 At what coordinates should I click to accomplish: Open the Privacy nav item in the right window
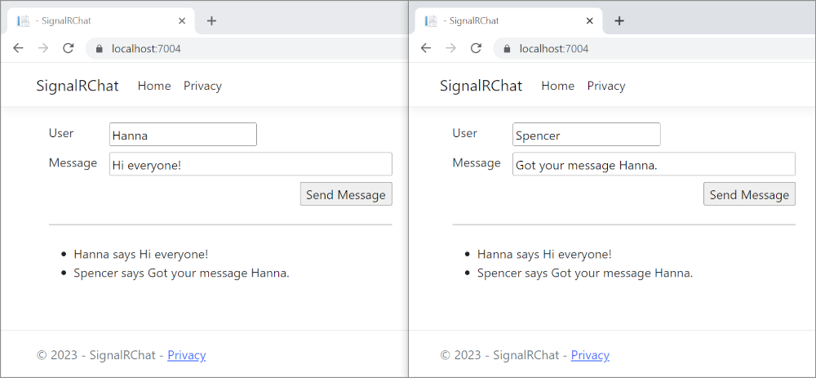click(606, 86)
